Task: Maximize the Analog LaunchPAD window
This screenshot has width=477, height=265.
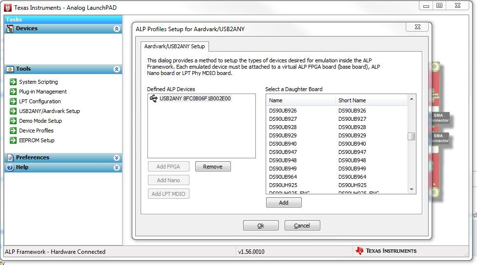Action: (x=439, y=5)
